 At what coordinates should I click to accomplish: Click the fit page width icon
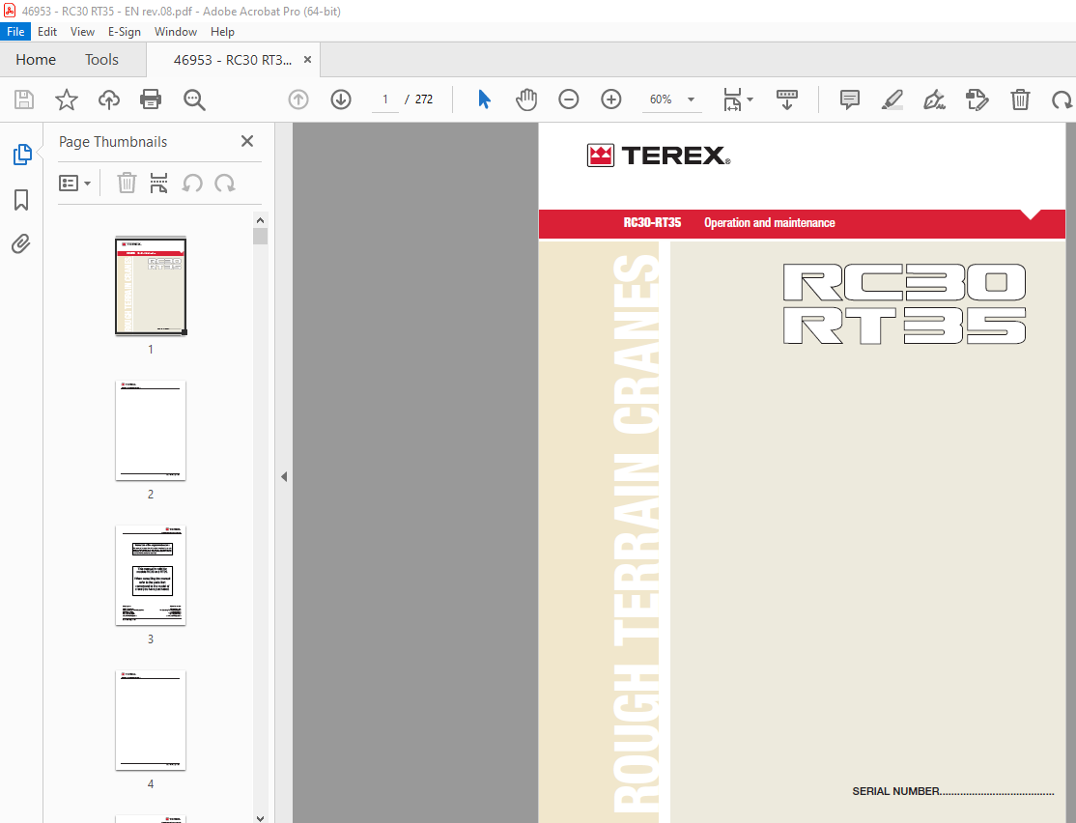[732, 99]
